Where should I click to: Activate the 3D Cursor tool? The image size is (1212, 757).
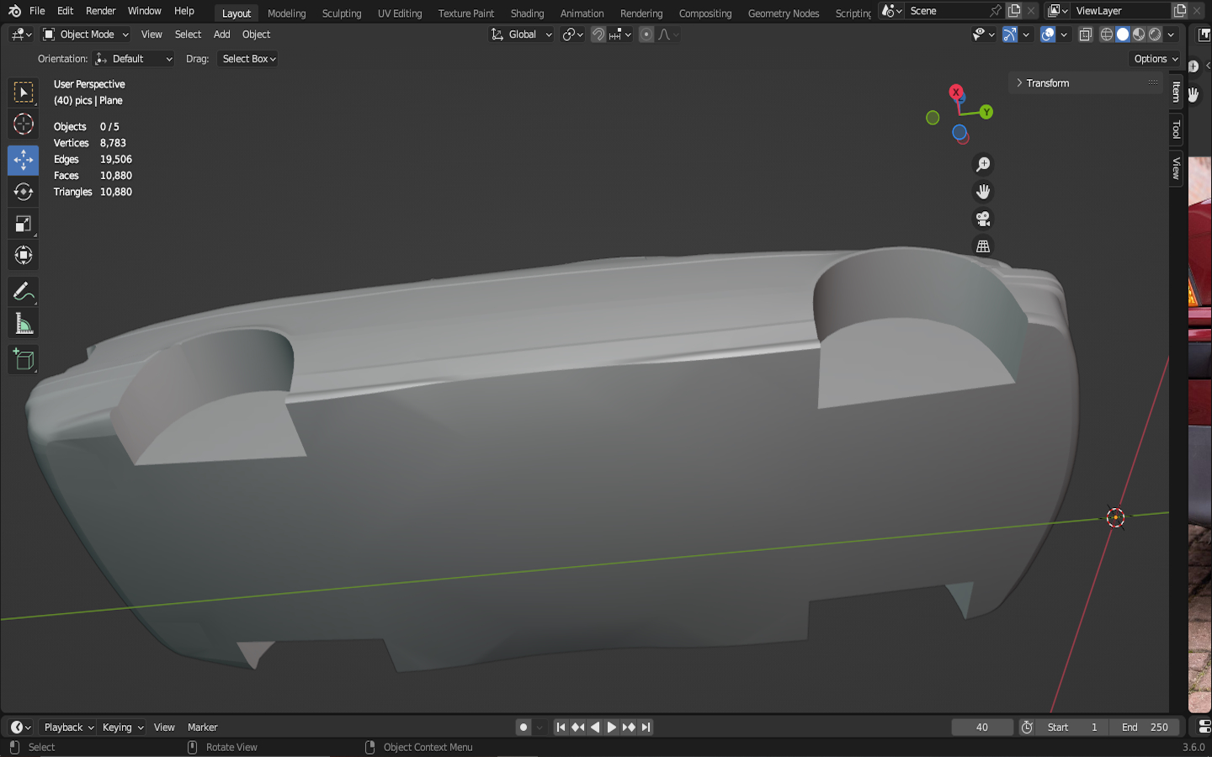24,124
